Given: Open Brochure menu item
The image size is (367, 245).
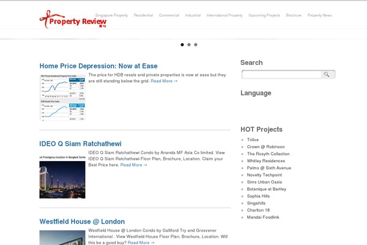Looking at the screenshot, I should tap(294, 15).
